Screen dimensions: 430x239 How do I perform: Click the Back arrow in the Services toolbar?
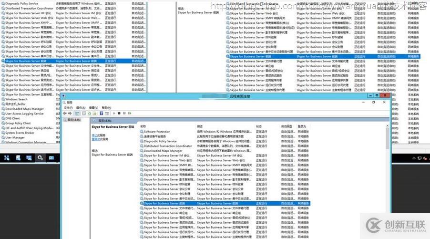pyautogui.click(x=65, y=114)
